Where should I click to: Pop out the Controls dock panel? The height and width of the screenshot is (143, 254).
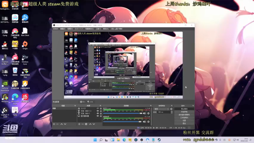tap(193, 106)
